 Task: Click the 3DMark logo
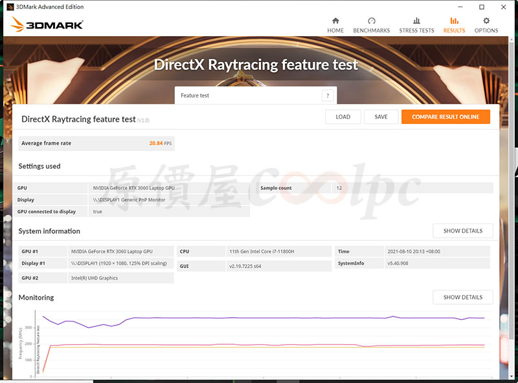(x=47, y=25)
